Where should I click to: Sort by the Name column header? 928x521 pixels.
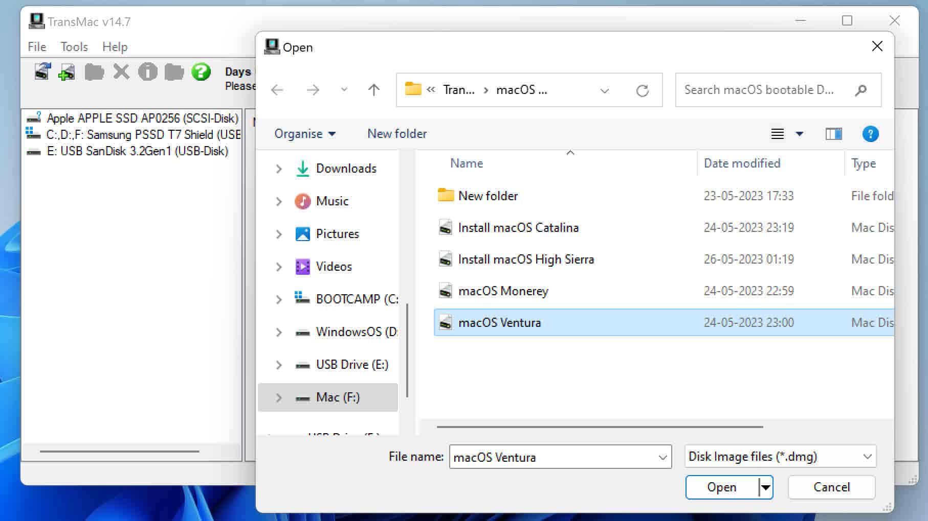(467, 163)
